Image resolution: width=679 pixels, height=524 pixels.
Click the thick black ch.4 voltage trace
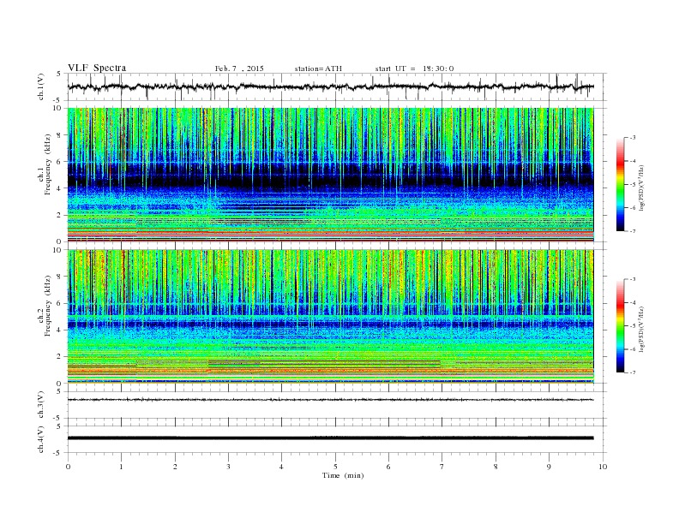[330, 438]
